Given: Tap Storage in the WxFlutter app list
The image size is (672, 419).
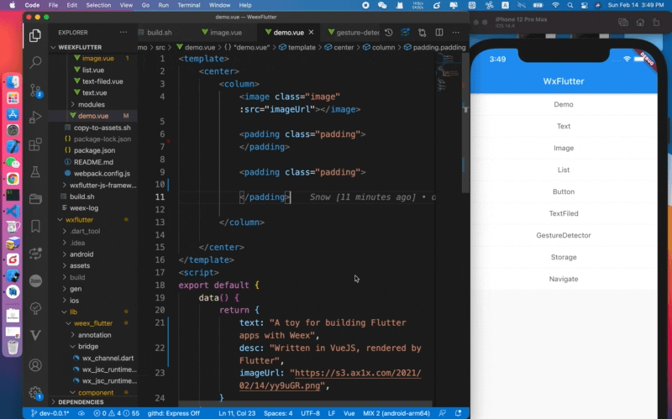Looking at the screenshot, I should pos(564,257).
